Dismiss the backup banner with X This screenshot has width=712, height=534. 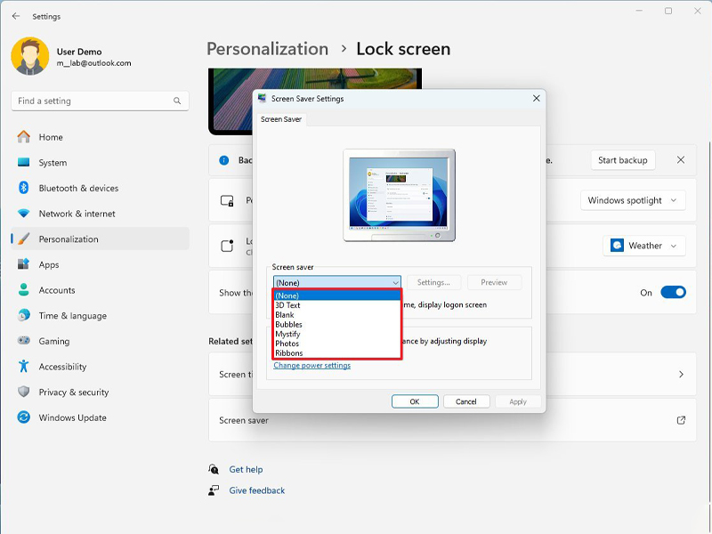pyautogui.click(x=681, y=160)
